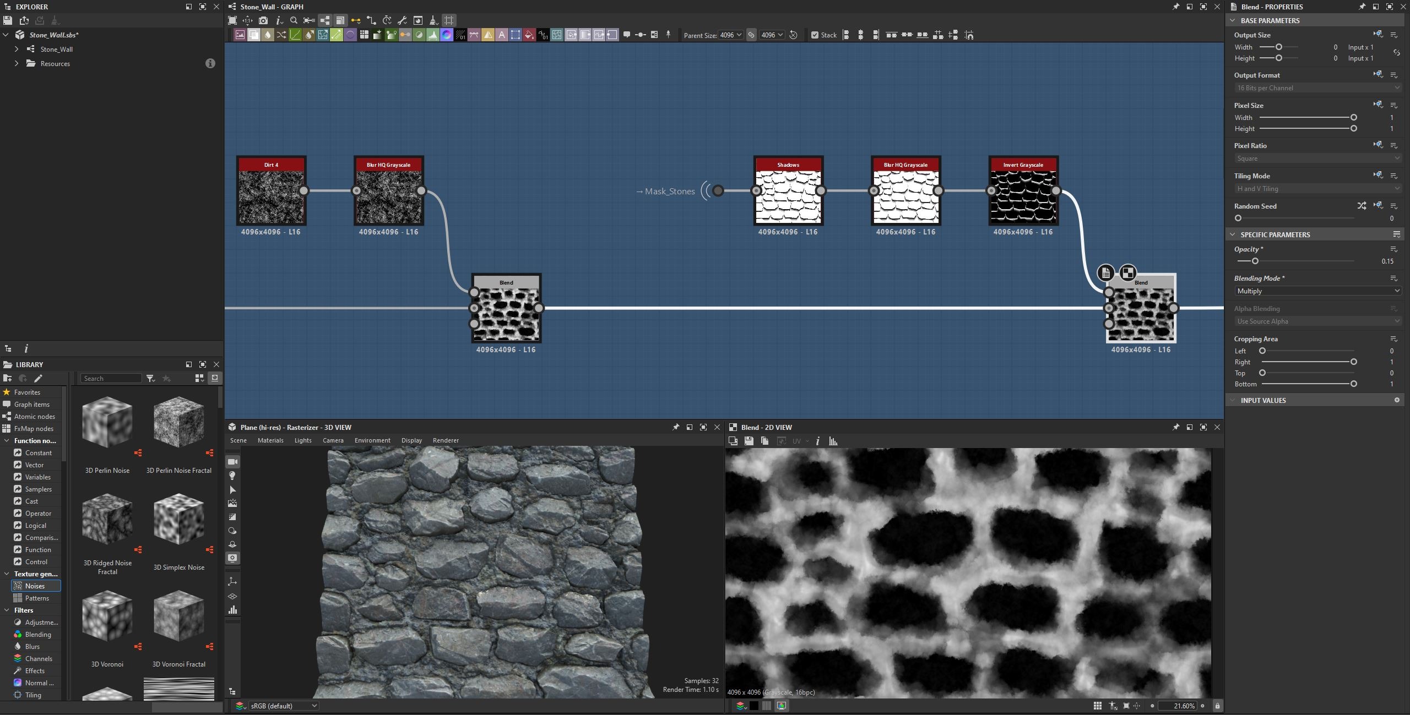Viewport: 1410px width, 715px height.
Task: Toggle parent size width-height link lock
Action: click(751, 35)
